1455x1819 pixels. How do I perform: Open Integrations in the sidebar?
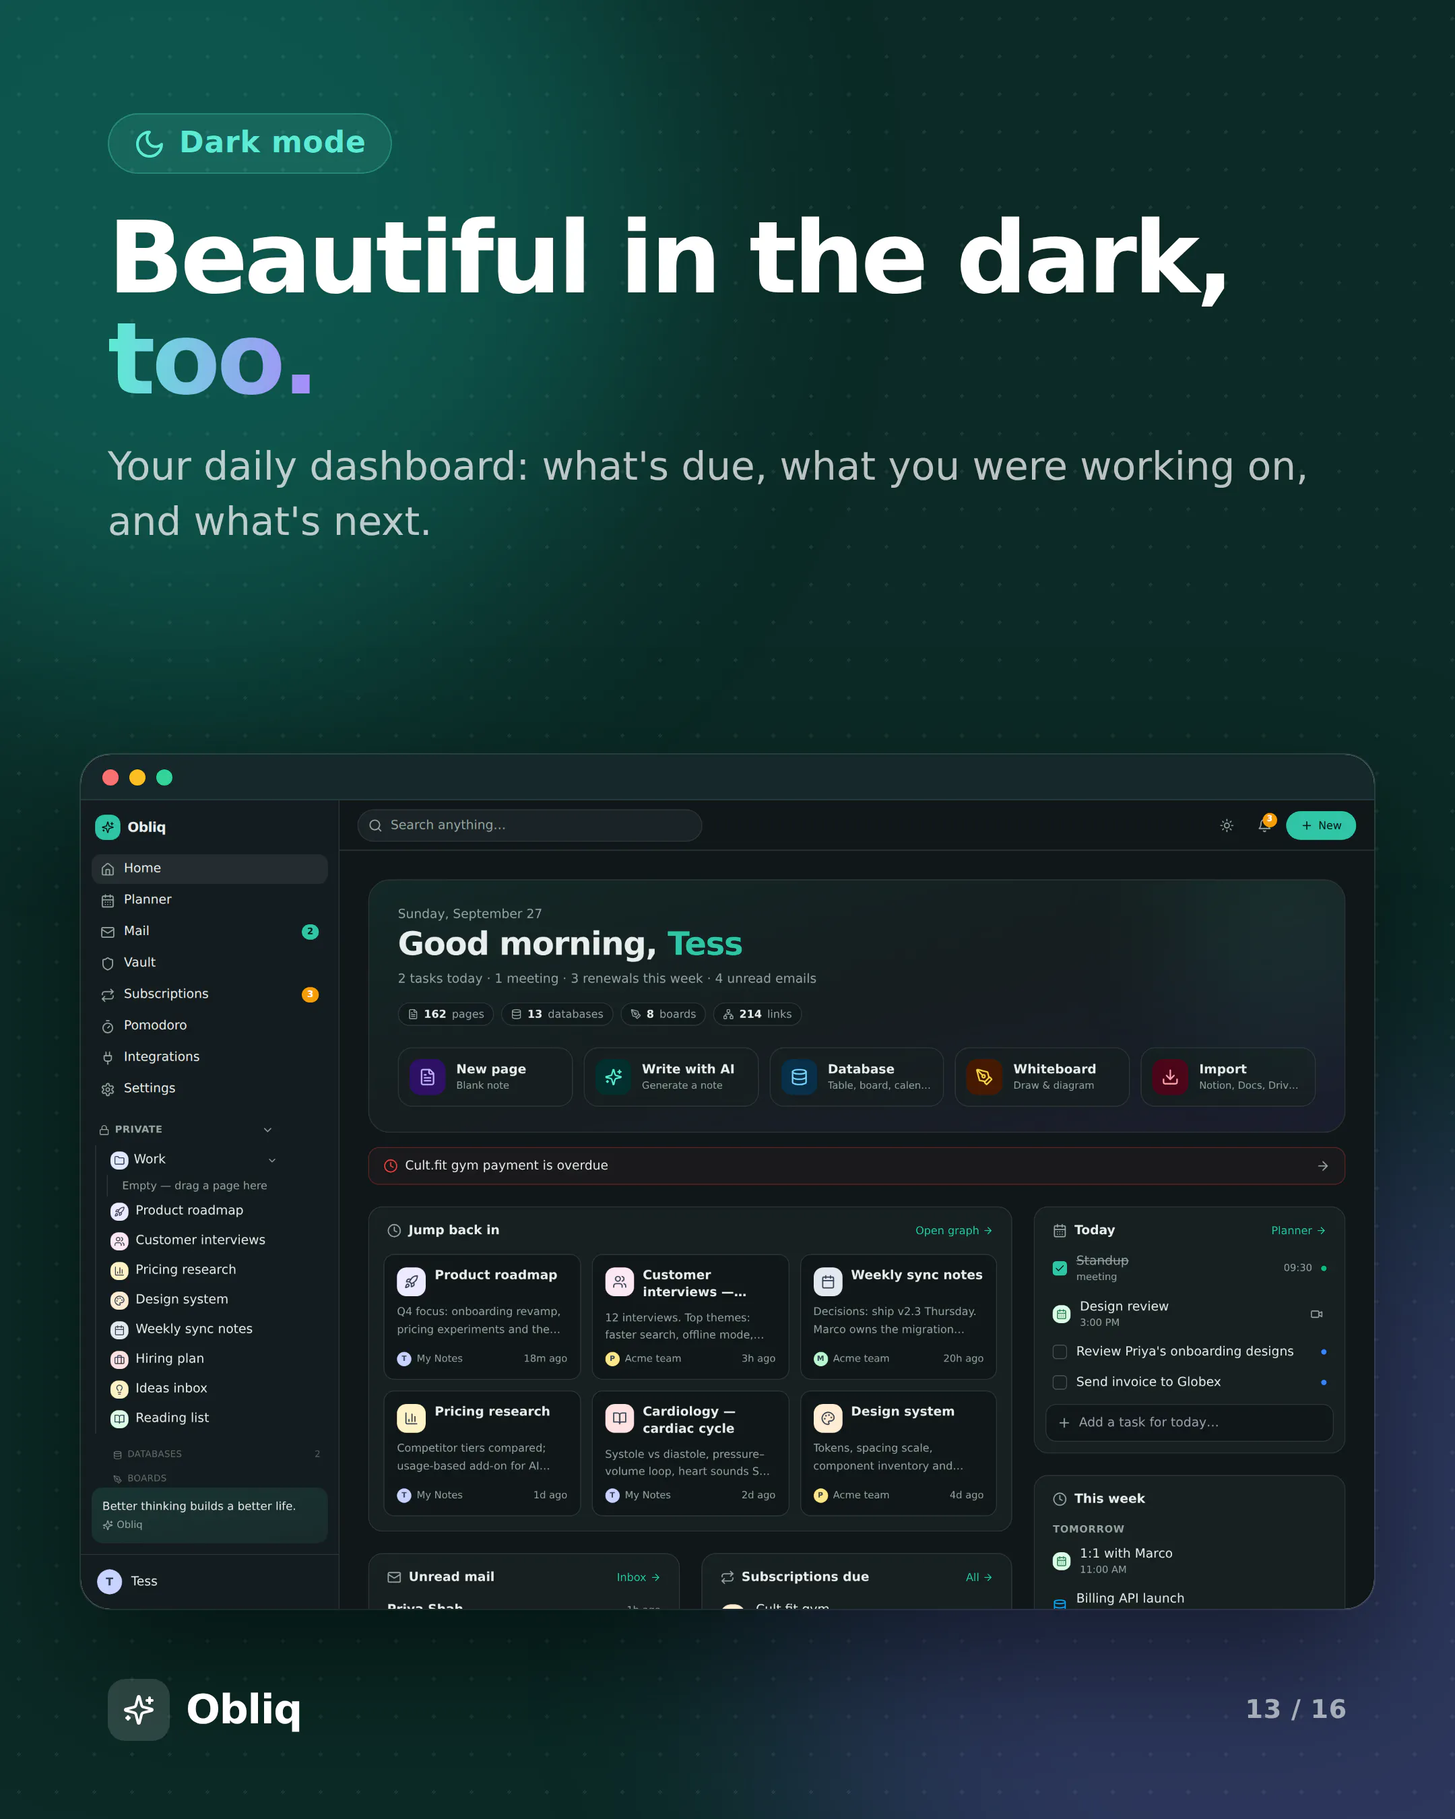[209, 1057]
